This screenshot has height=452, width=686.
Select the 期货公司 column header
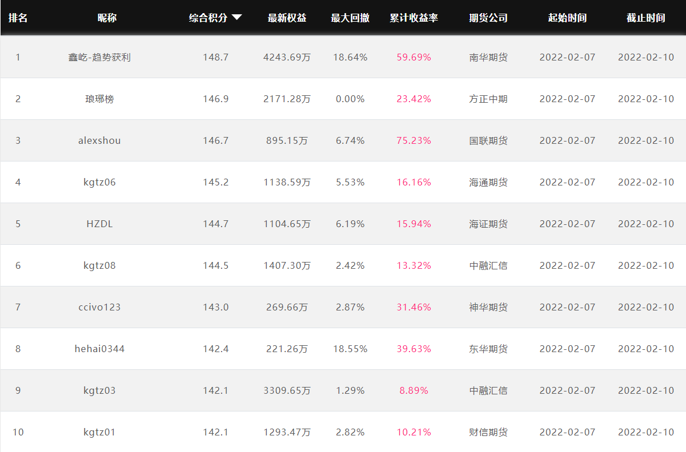click(488, 18)
